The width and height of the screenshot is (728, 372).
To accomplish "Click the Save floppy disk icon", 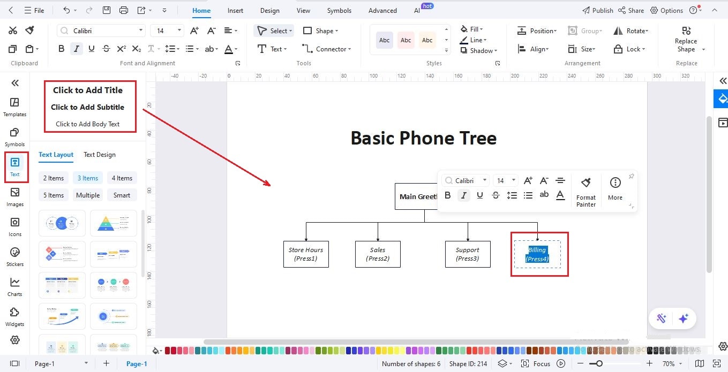I will pos(106,10).
